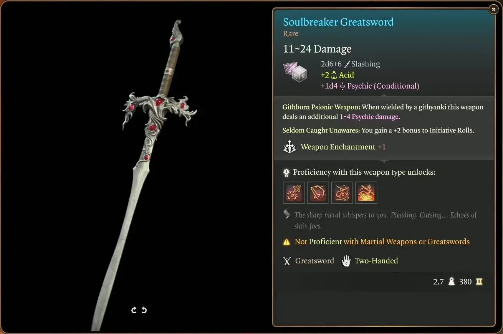
Task: Click the weight icon beside 2.7
Action: (452, 282)
